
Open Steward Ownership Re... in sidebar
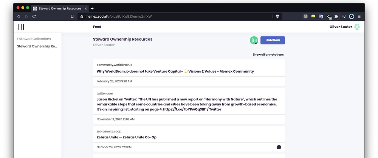point(37,47)
